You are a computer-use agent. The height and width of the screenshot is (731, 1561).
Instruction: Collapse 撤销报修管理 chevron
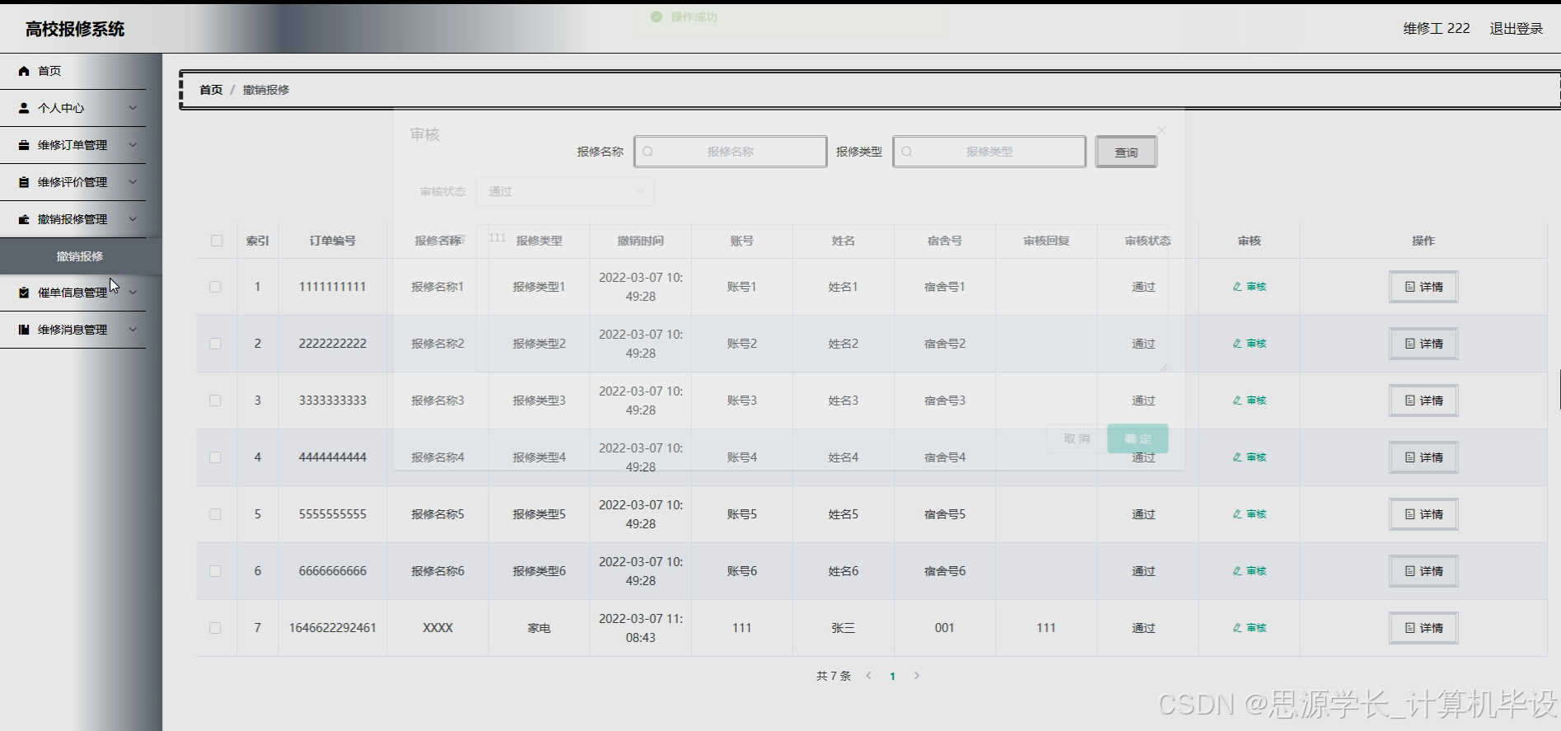[x=133, y=219]
